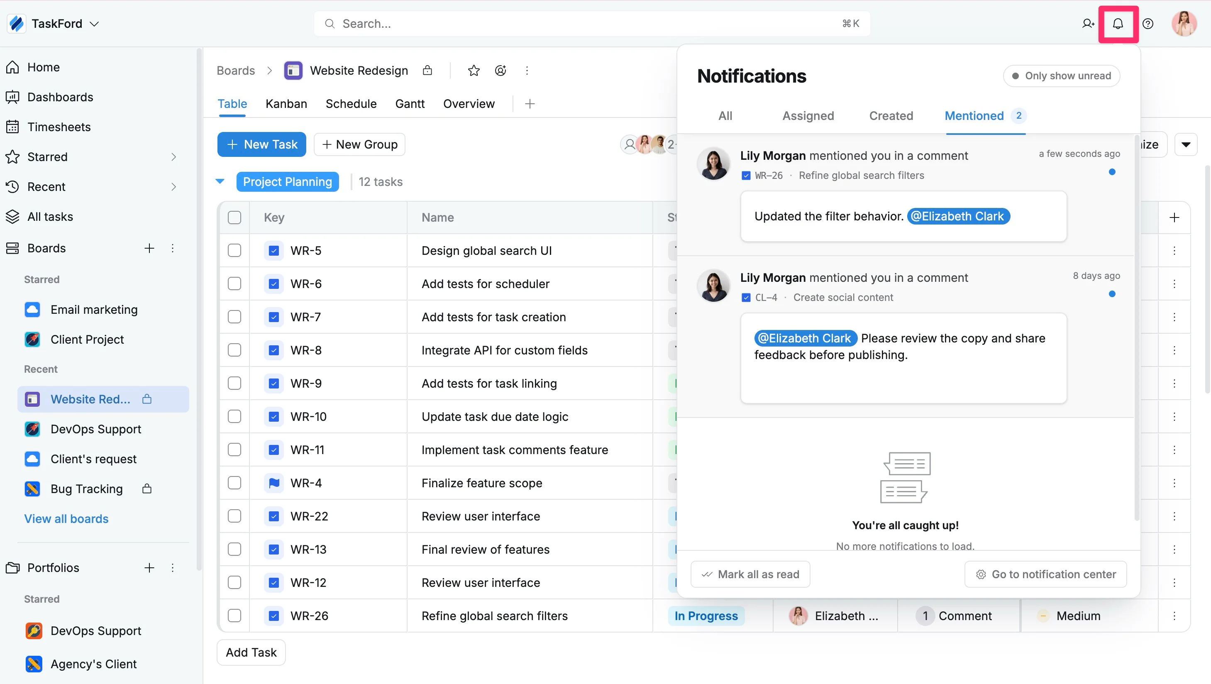Open the user profile avatar
This screenshot has width=1211, height=684.
tap(1184, 24)
